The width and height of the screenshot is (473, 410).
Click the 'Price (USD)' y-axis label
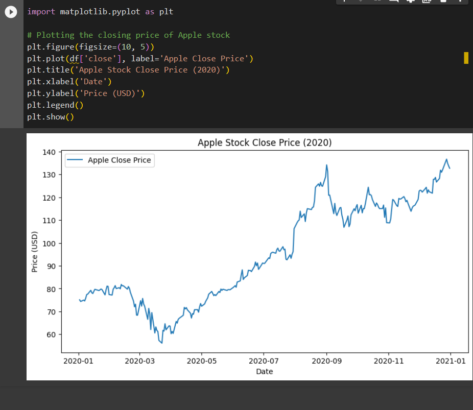tap(35, 252)
